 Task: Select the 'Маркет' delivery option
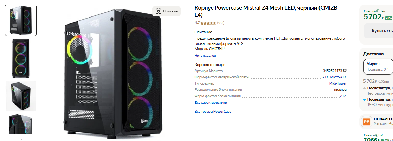point(378,67)
